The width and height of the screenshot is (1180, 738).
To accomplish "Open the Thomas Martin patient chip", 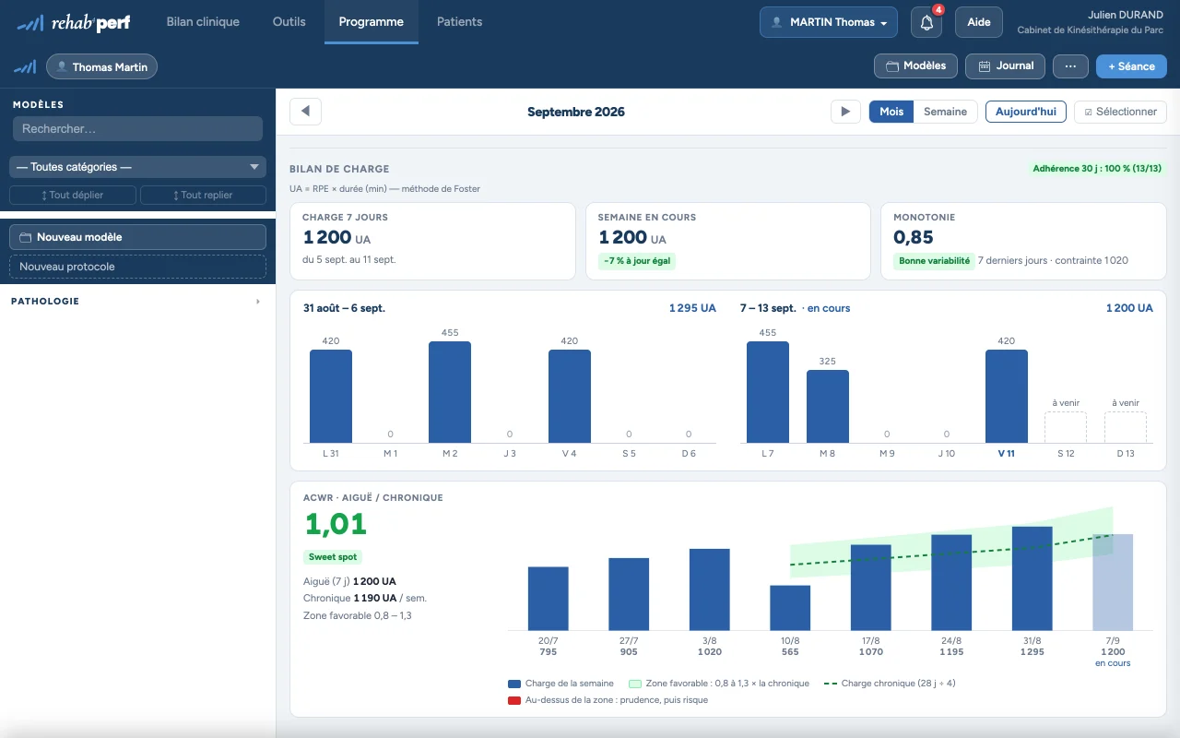I will click(x=102, y=66).
